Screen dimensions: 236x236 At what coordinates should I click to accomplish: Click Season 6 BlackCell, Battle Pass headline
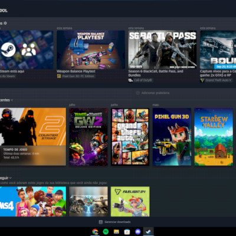pyautogui.click(x=156, y=73)
